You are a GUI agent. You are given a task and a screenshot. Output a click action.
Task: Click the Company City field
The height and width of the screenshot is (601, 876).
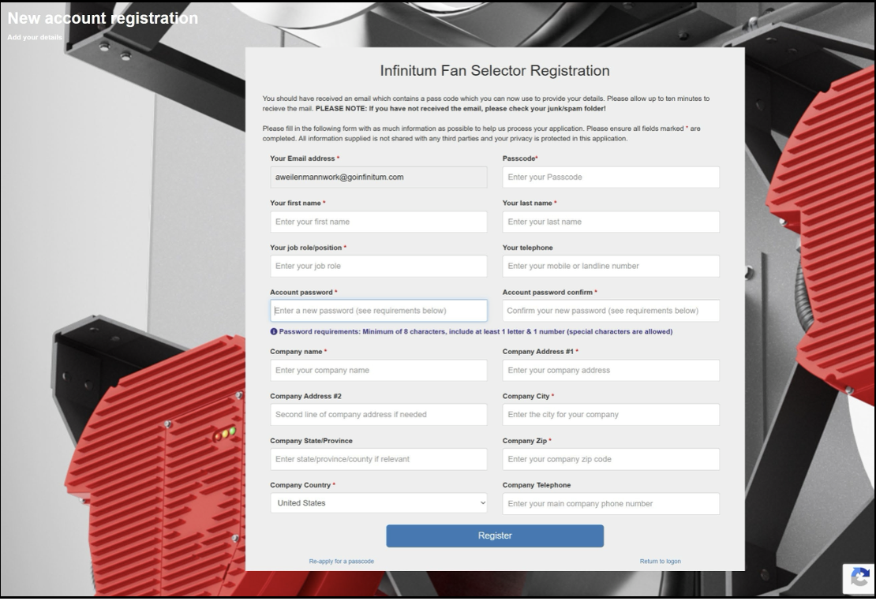coord(611,414)
